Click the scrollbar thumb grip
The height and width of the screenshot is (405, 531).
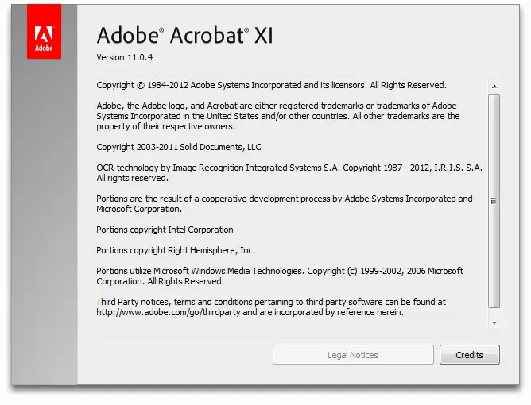(494, 201)
